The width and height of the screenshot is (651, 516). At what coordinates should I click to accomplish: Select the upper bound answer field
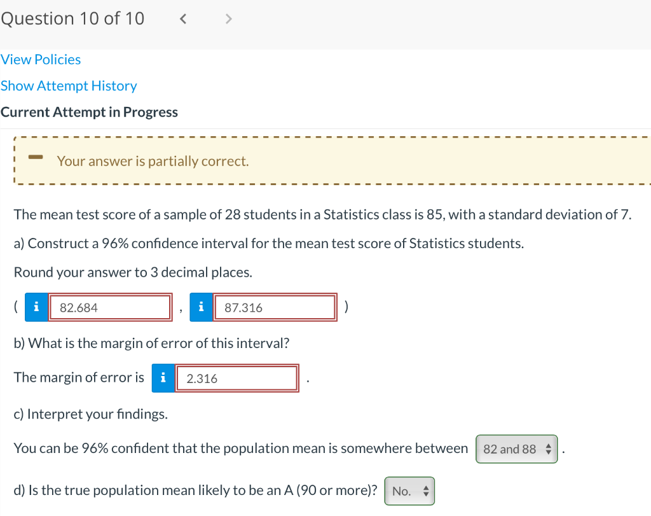tap(275, 307)
